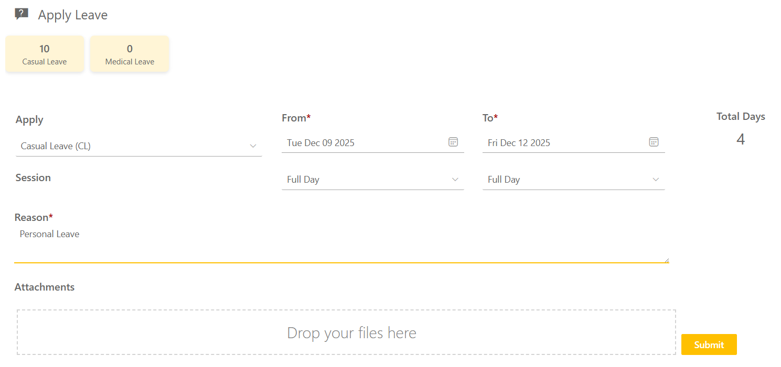Open the From date calendar picker icon

coord(453,142)
